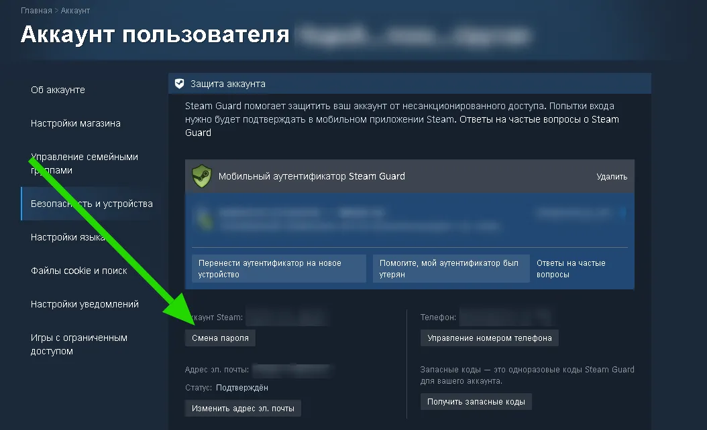Click the shield icon beside Защита аккаунта

pos(180,84)
